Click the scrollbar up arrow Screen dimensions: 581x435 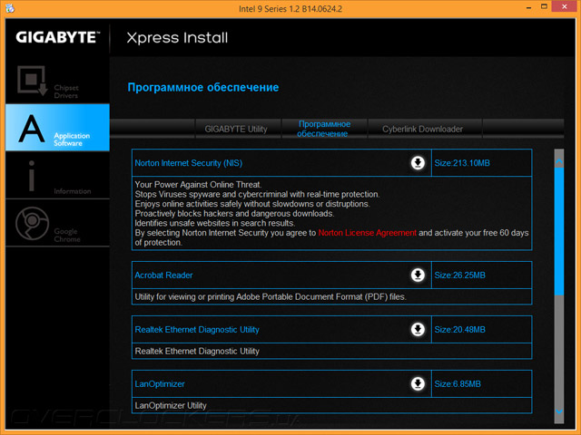click(x=559, y=161)
